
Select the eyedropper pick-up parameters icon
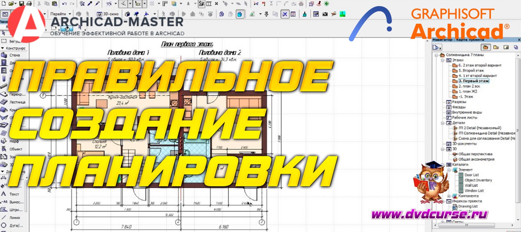[90, 4]
